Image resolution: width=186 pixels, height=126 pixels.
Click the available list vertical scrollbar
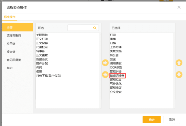point(100,71)
